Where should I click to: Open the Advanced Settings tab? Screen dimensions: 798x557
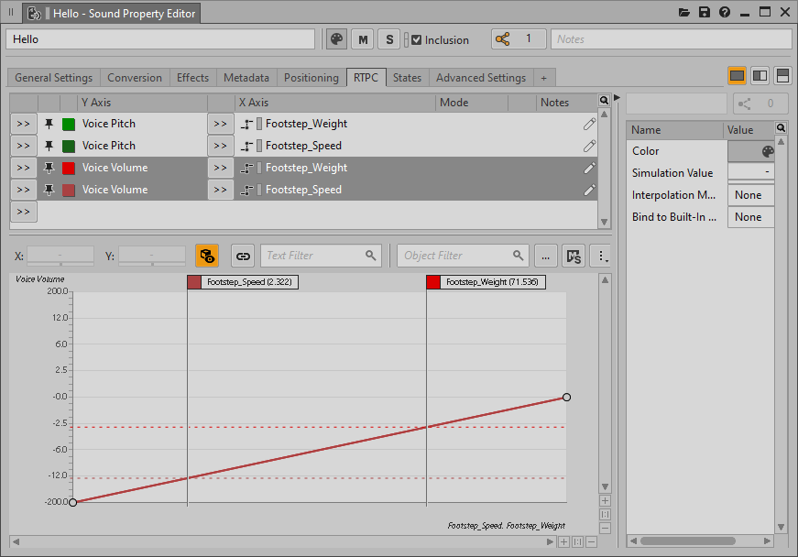(x=480, y=78)
